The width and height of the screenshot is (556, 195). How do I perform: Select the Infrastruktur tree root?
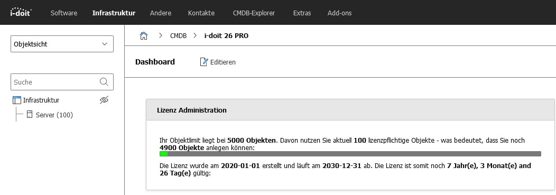[x=41, y=100]
